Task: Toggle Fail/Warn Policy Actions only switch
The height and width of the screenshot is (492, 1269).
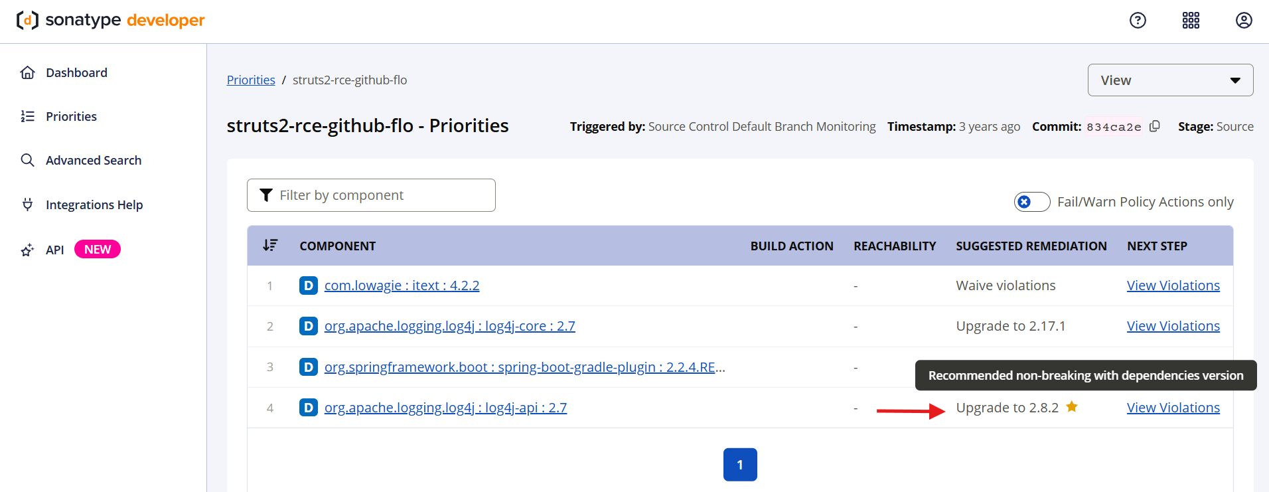Action: point(1032,202)
